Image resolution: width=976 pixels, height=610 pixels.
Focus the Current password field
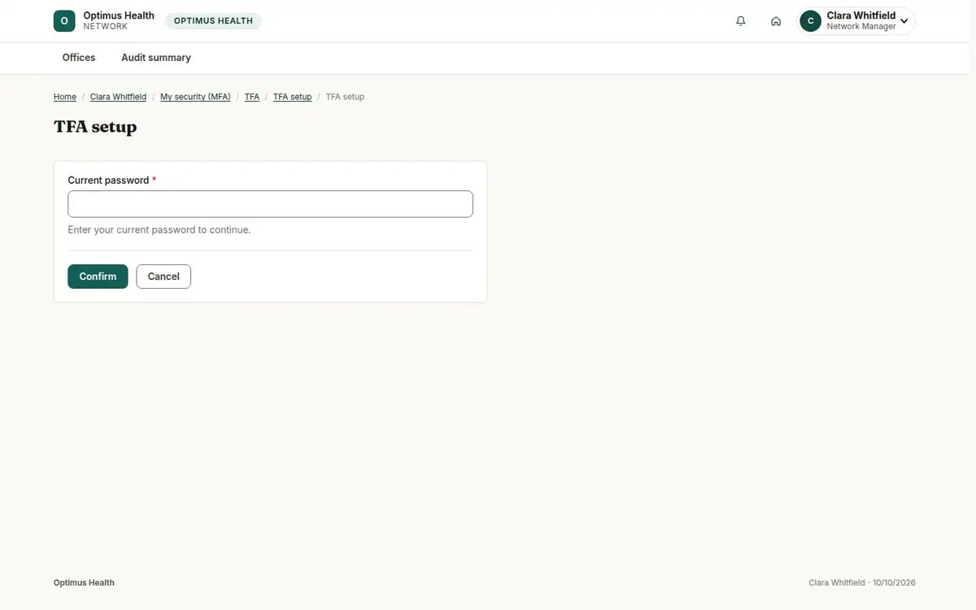(x=270, y=204)
